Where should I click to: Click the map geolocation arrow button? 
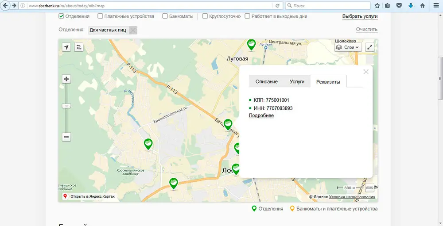point(66,47)
